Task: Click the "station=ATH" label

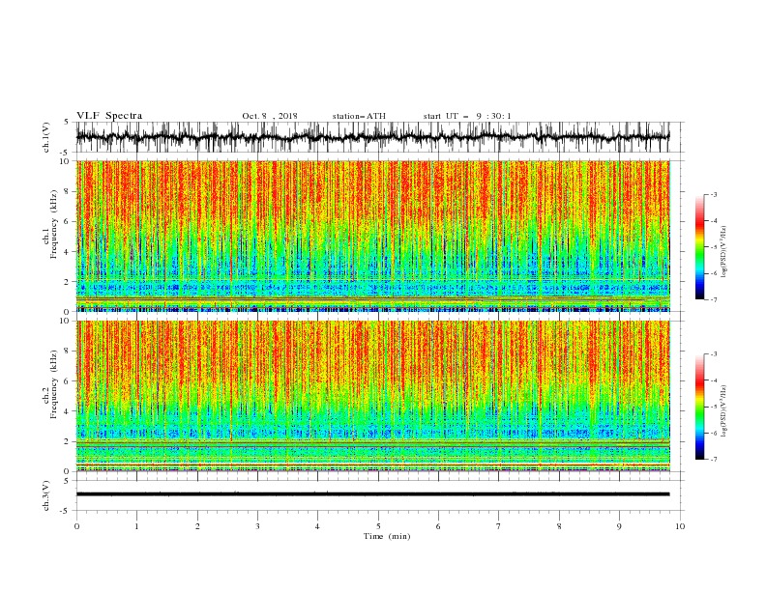Action: [x=359, y=116]
